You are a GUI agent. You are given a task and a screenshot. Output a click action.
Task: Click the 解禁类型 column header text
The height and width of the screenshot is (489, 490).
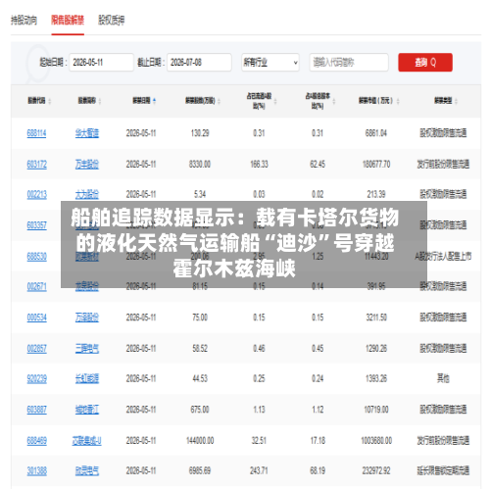[443, 101]
